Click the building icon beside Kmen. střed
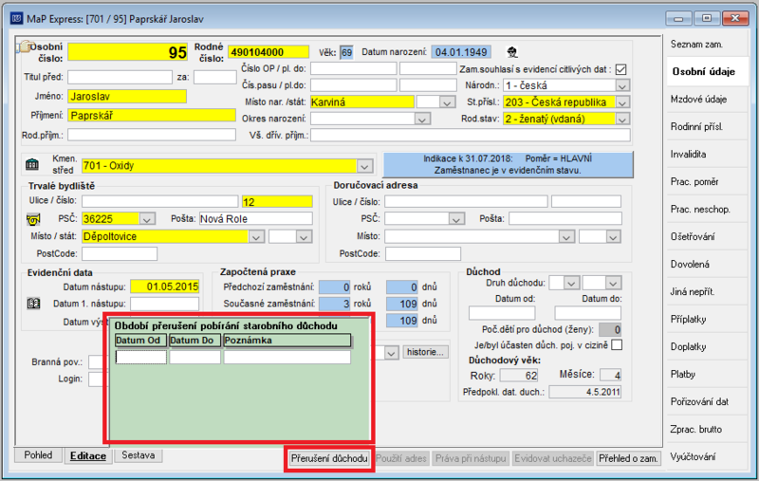This screenshot has width=759, height=481. click(x=32, y=164)
